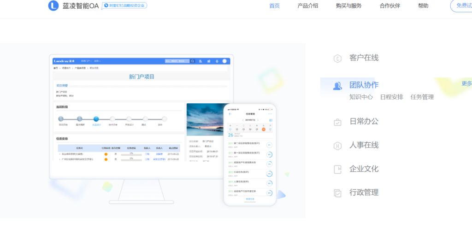This screenshot has width=472, height=229.
Task: Open the 产品介绍 menu item
Action: click(x=307, y=6)
